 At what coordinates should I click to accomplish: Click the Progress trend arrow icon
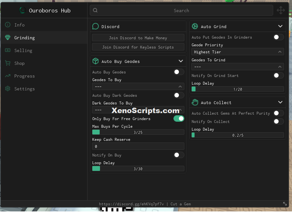8,76
